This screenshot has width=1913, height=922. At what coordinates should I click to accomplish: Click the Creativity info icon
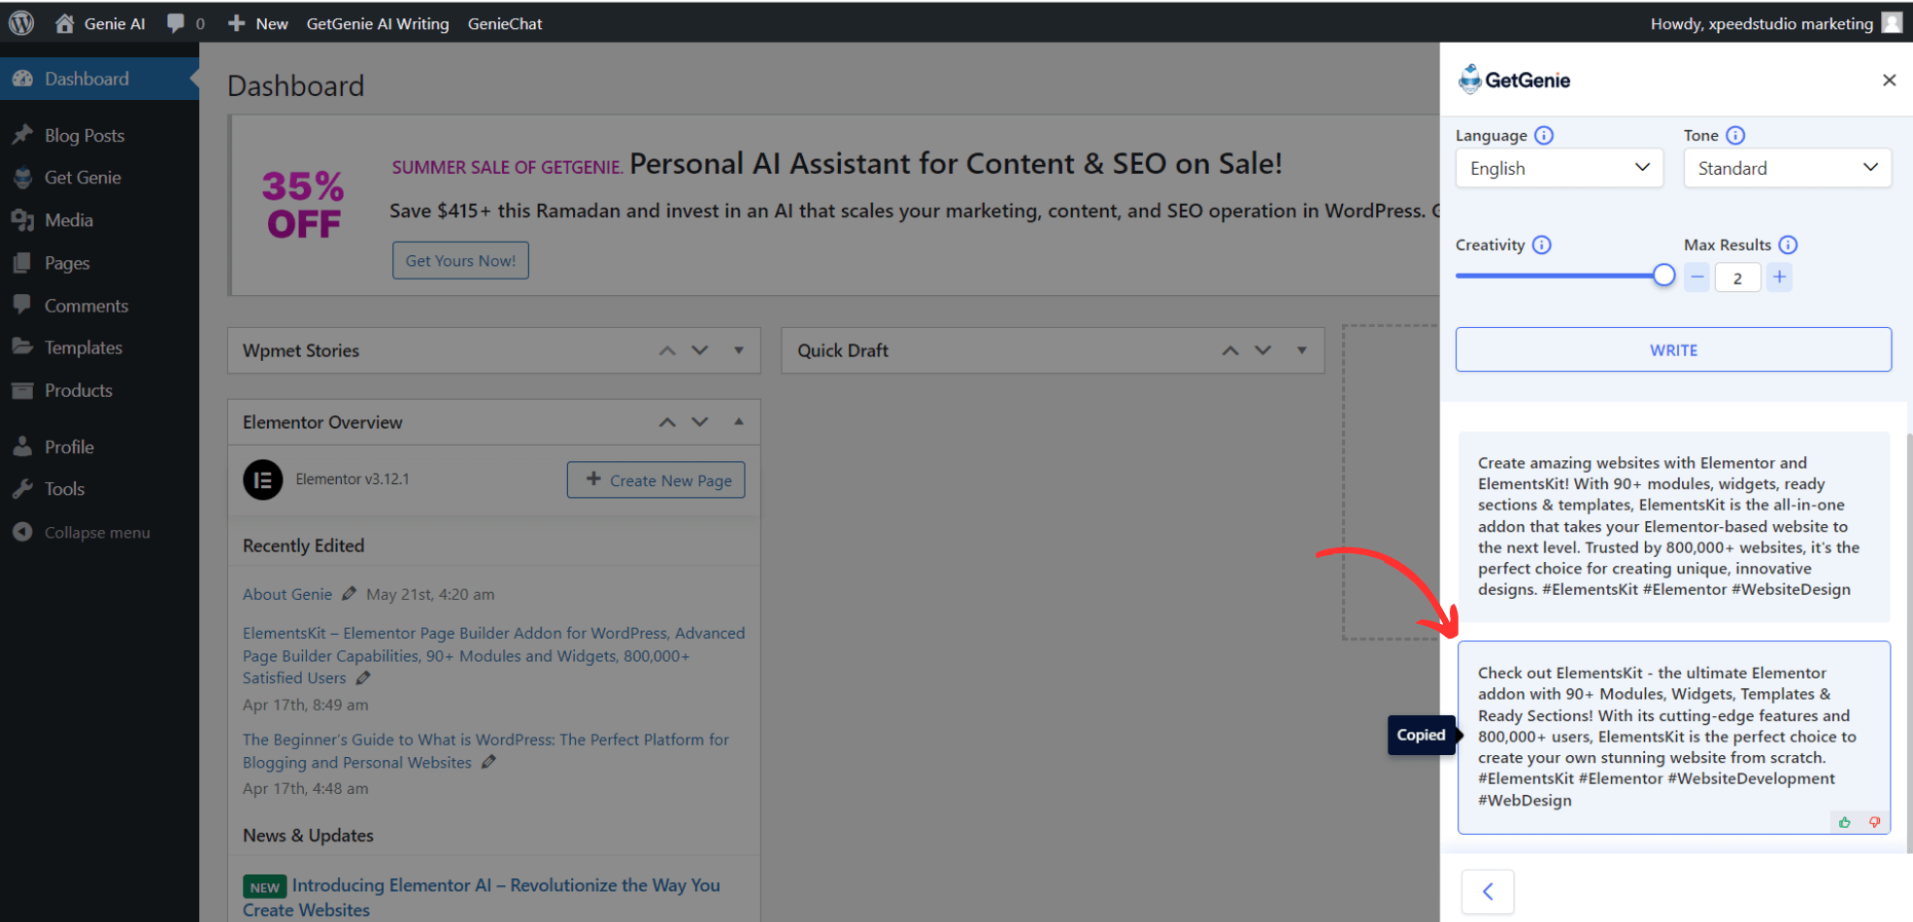[x=1542, y=245]
